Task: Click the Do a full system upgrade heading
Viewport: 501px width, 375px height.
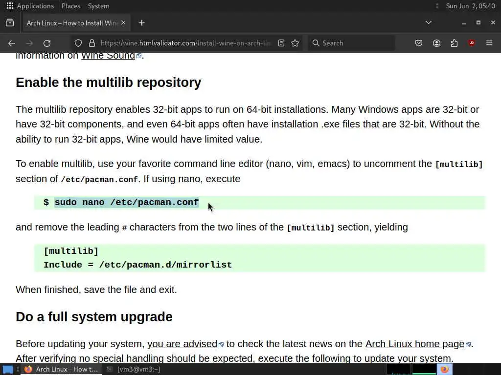Action: point(94,316)
